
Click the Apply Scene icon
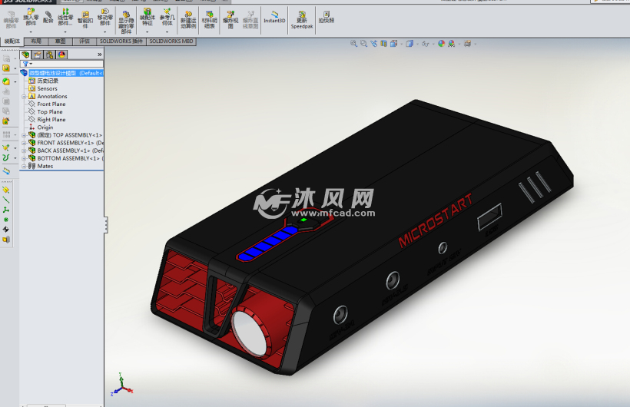click(452, 44)
